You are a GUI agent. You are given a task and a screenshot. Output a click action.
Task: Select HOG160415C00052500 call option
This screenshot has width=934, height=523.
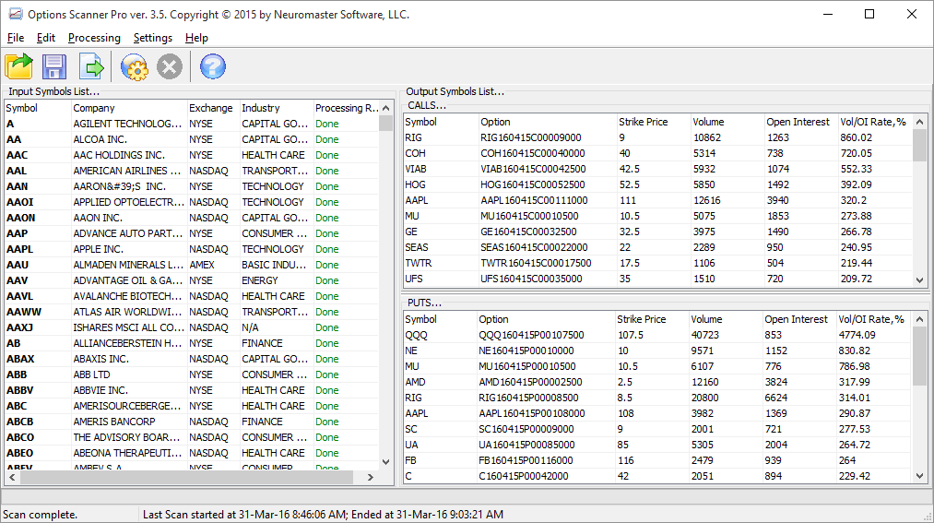533,184
